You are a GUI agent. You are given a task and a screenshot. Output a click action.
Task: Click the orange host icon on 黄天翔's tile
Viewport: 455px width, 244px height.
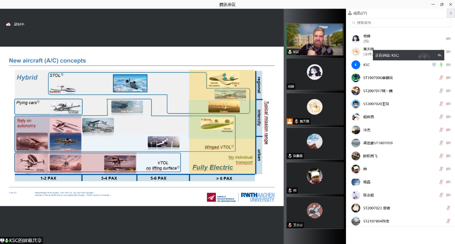coord(290,121)
